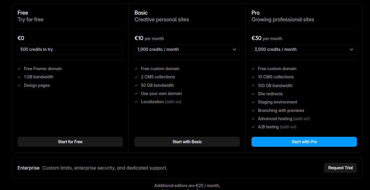The image size is (370, 190).
Task: Click the Start for Free button
Action: (70, 142)
